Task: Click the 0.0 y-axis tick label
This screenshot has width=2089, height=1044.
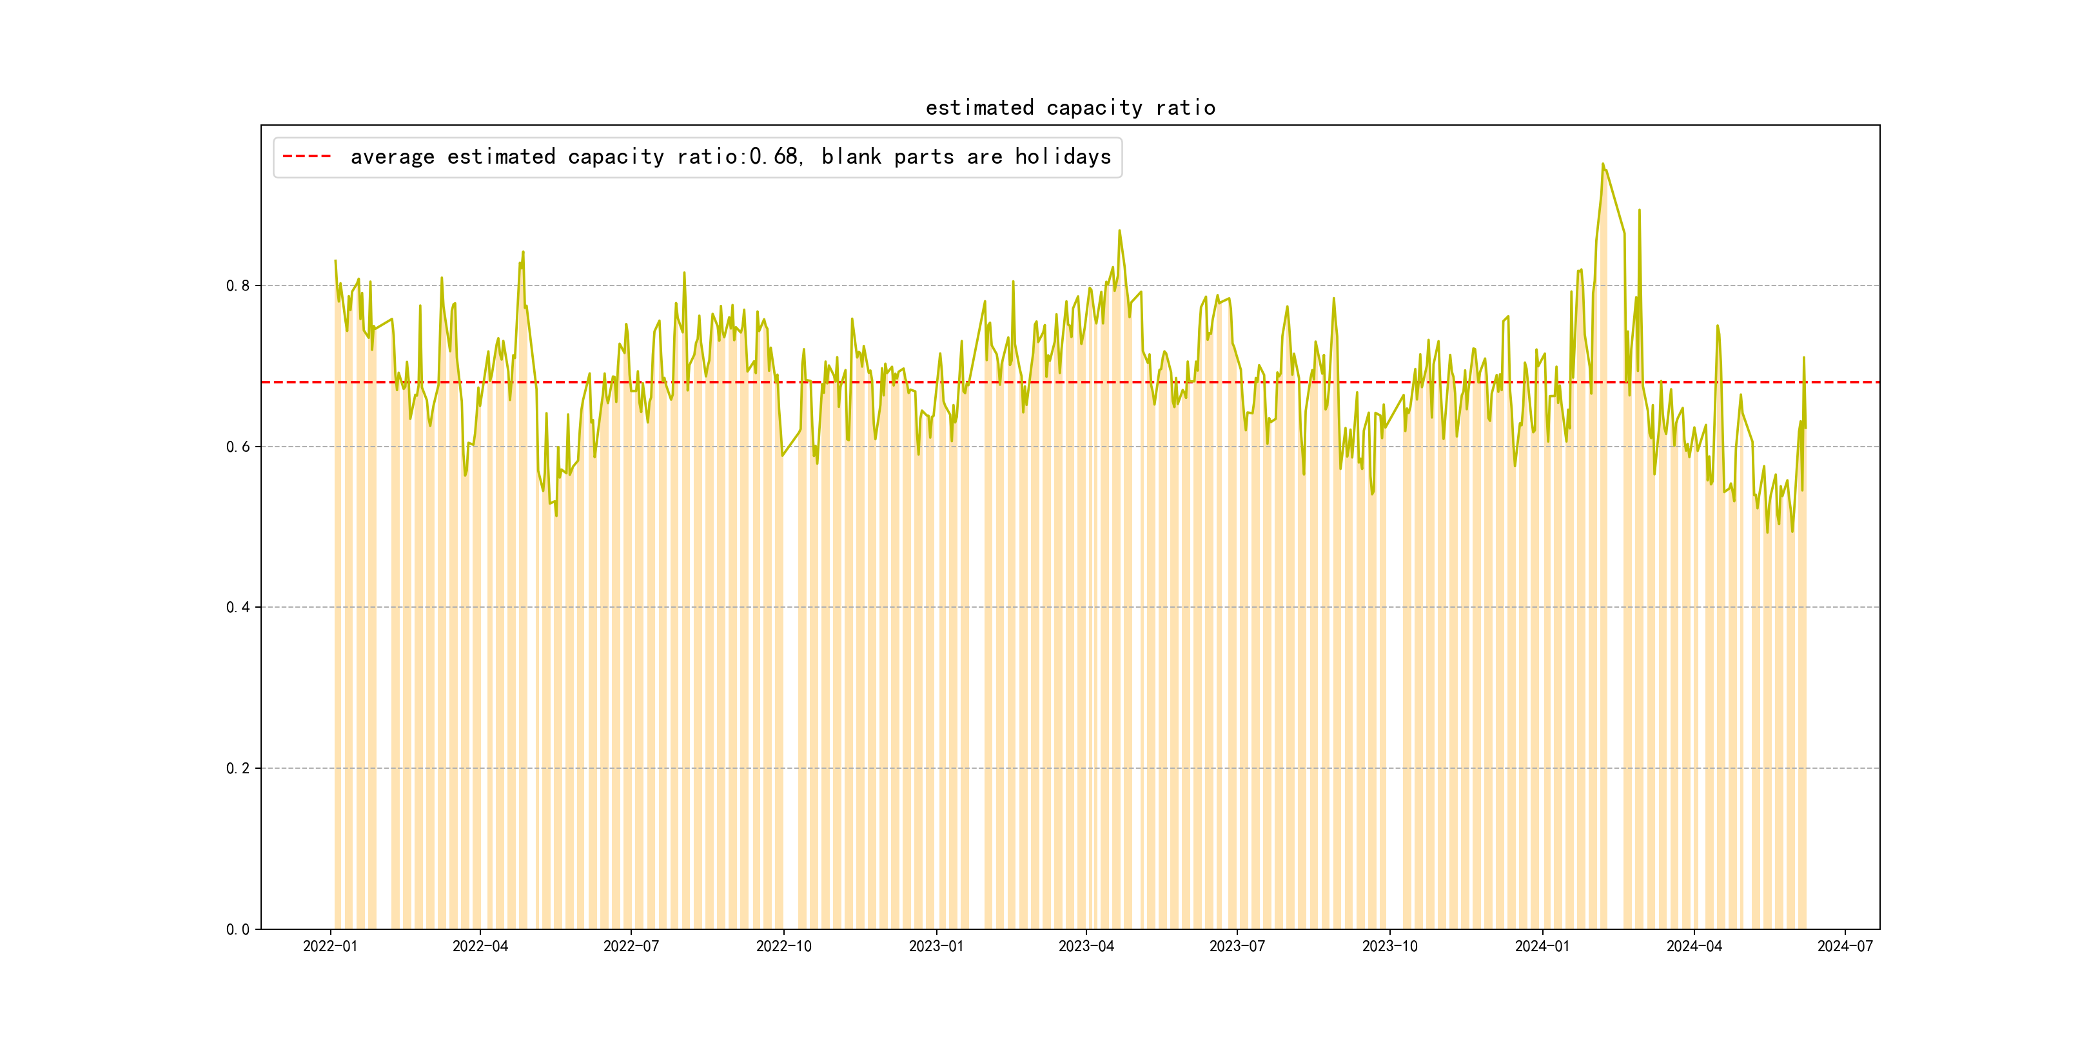Action: click(x=237, y=929)
